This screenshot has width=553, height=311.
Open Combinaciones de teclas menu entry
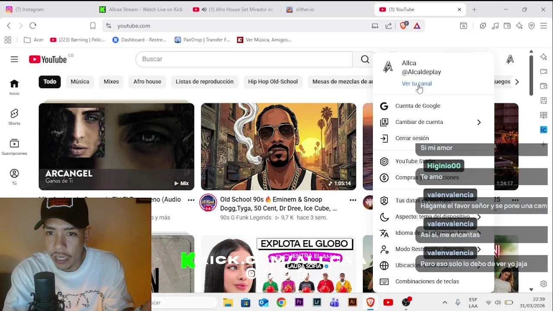click(434, 282)
